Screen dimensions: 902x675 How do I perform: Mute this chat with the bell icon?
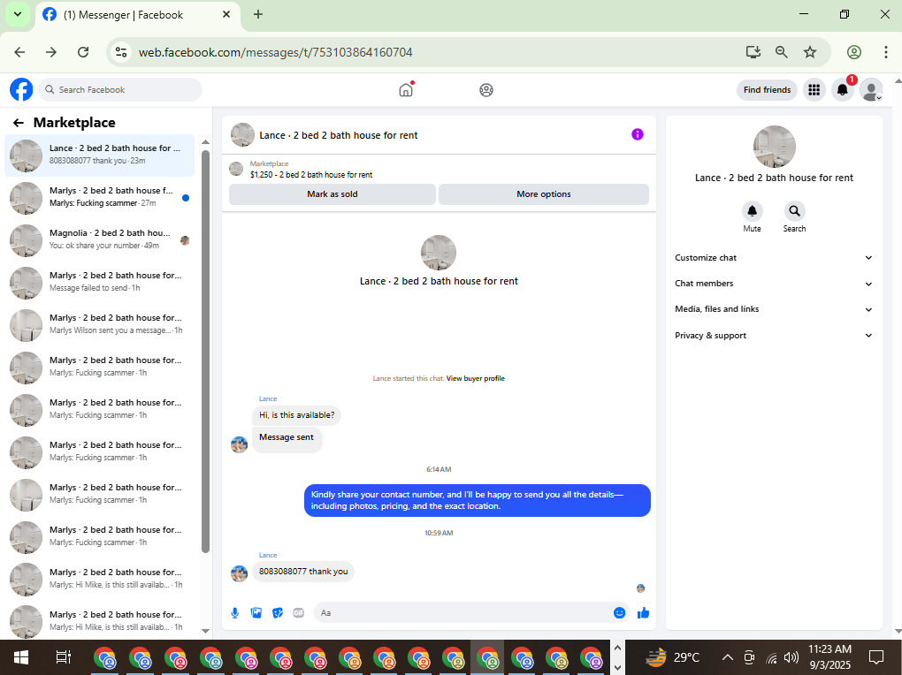click(752, 211)
